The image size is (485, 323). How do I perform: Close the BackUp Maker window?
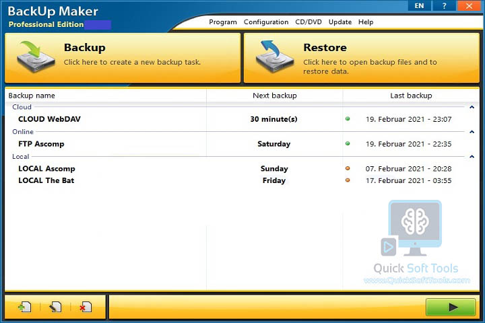[x=469, y=6]
